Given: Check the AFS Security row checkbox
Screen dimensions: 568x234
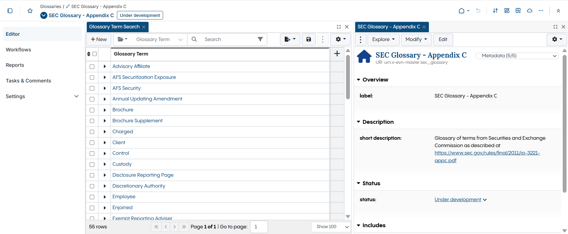Looking at the screenshot, I should [x=92, y=88].
